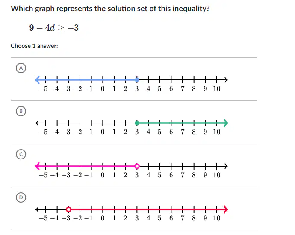
Task: Click the −5 label on graph C
Action: (x=43, y=175)
